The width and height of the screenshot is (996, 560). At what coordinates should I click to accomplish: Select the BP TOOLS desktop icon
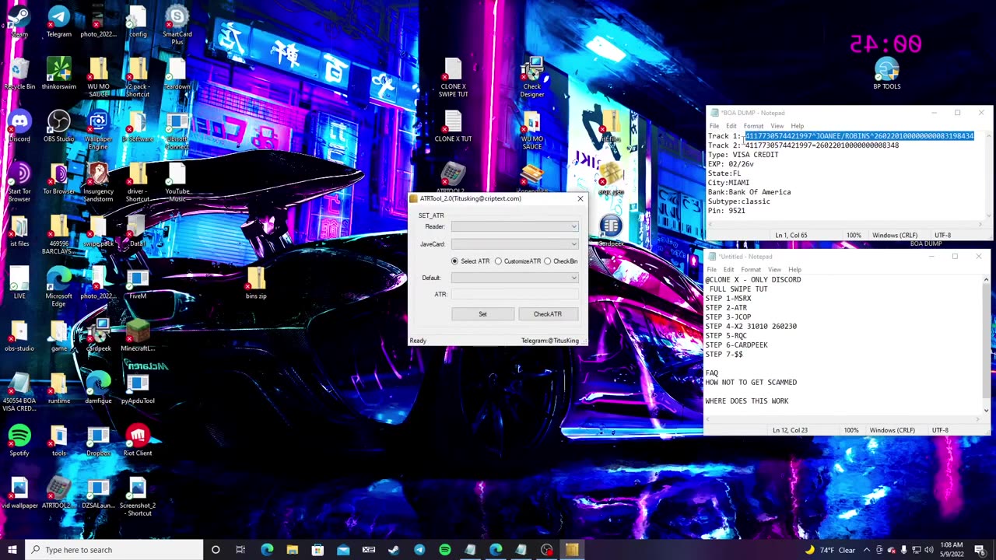click(x=887, y=73)
